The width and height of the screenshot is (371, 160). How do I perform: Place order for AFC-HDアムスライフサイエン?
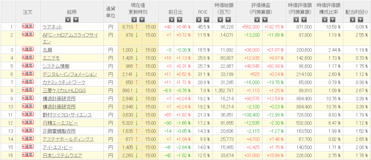[28, 34]
